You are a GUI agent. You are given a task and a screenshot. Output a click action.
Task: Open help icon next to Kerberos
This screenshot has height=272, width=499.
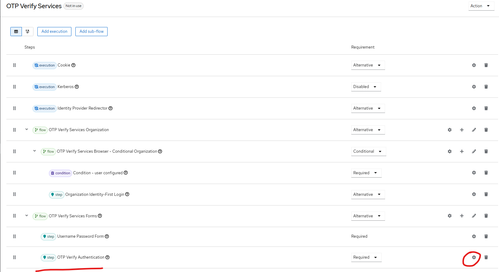pyautogui.click(x=77, y=87)
